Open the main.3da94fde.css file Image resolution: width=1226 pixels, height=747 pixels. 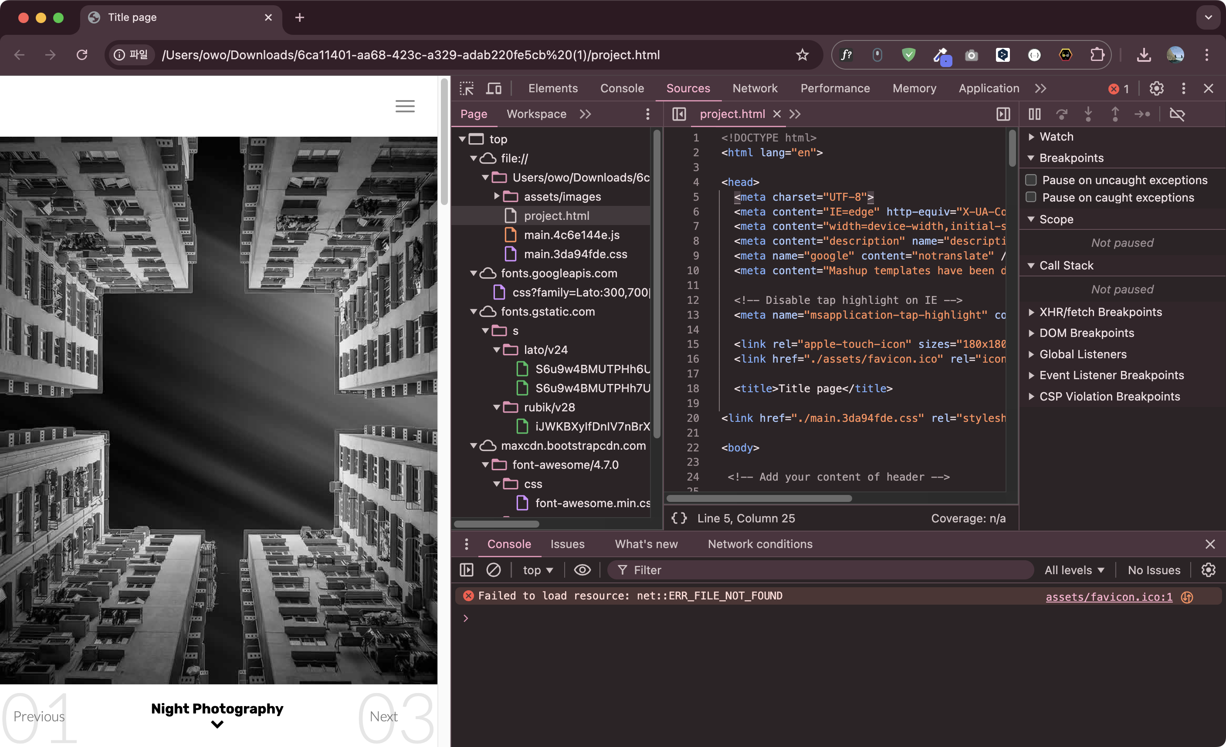[576, 254]
